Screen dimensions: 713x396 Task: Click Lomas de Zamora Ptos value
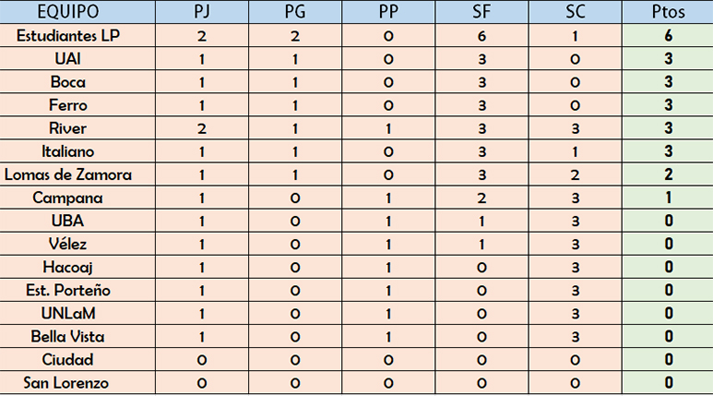click(x=668, y=174)
